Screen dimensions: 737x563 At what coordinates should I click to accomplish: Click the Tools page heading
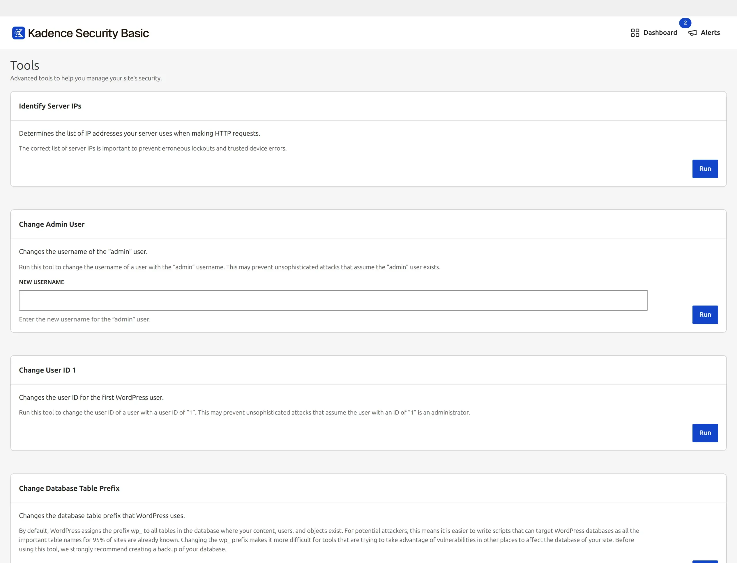[x=25, y=65]
